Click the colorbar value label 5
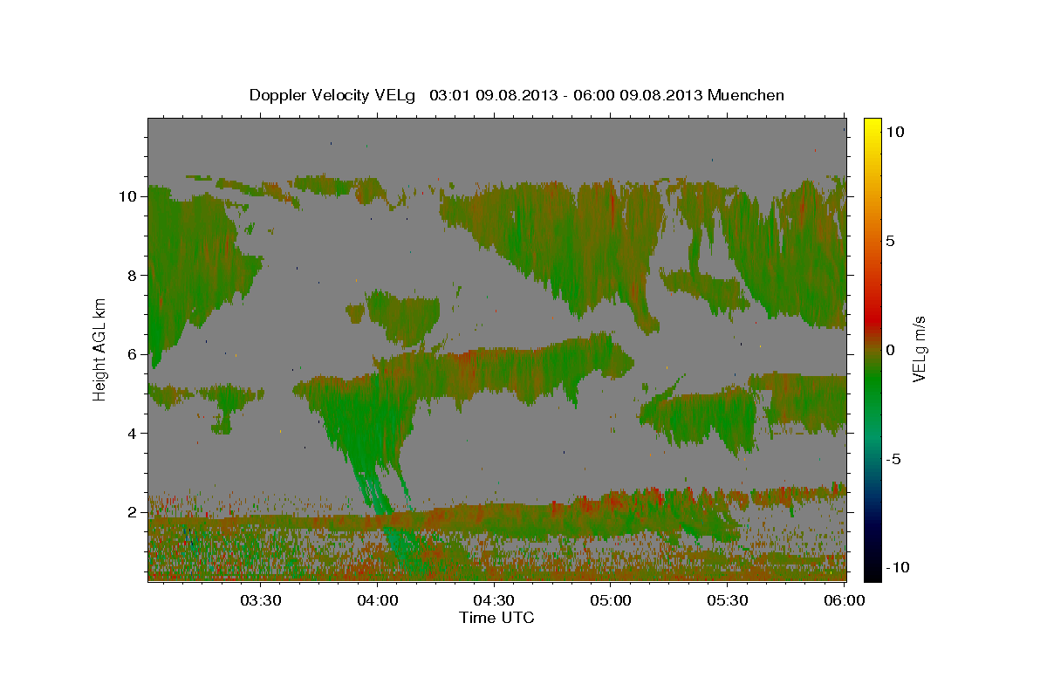This screenshot has width=1047, height=698. (x=891, y=241)
